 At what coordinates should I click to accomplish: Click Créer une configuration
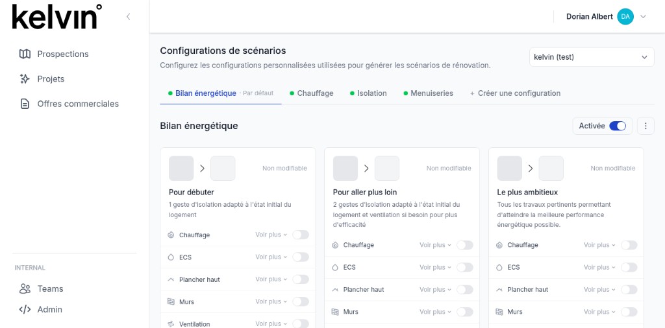[x=515, y=93]
